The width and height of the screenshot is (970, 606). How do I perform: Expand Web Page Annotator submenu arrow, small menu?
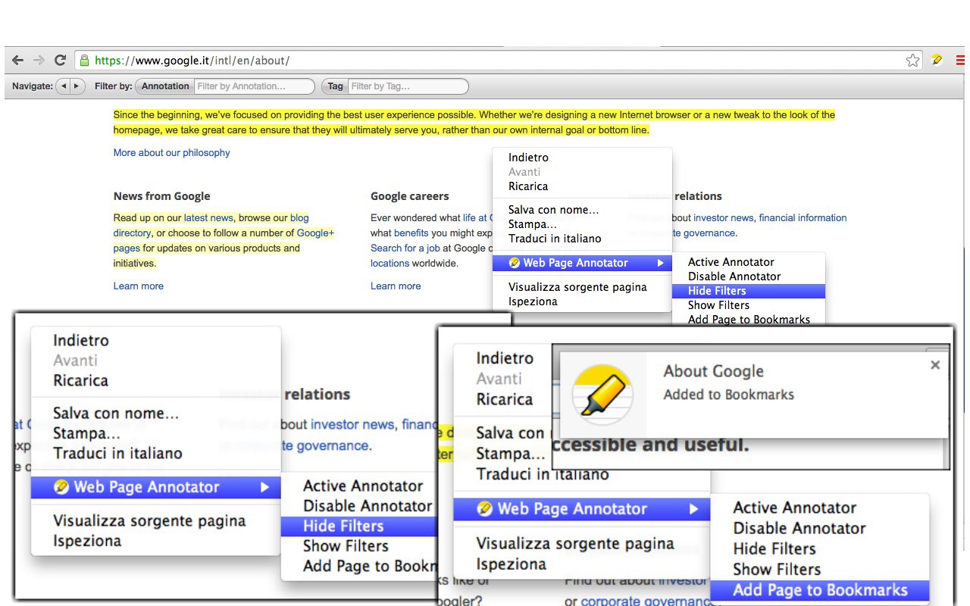pos(661,263)
